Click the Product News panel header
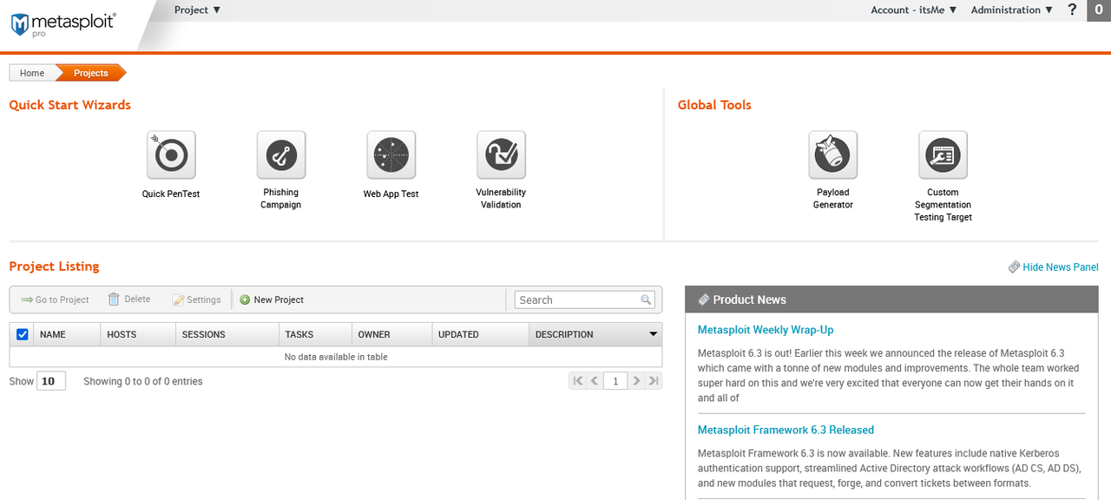1111x500 pixels. 891,299
